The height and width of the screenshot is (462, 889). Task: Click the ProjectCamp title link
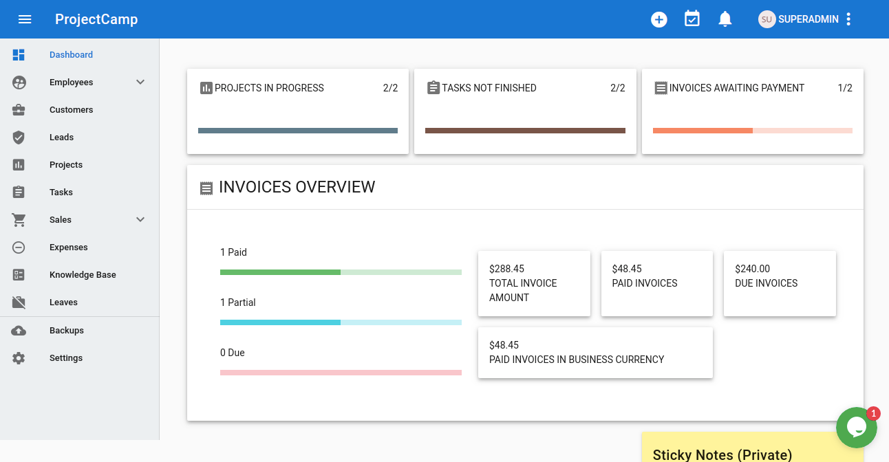pyautogui.click(x=96, y=19)
